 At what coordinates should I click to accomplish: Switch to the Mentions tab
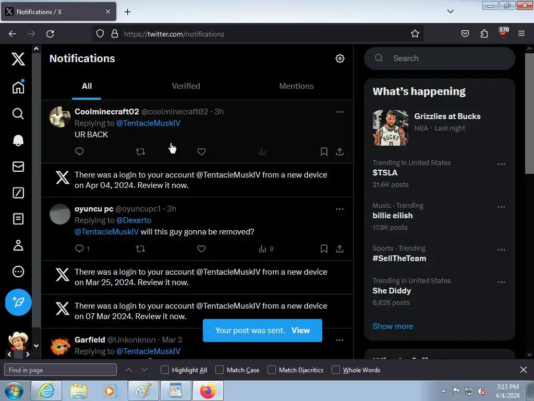pos(296,86)
